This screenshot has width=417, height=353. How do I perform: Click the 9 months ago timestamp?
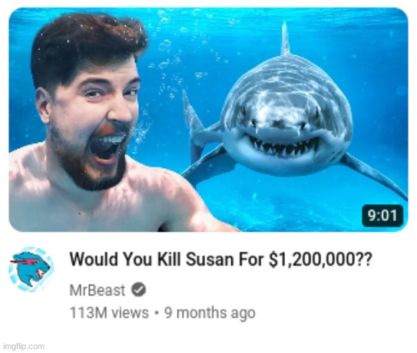click(x=210, y=312)
